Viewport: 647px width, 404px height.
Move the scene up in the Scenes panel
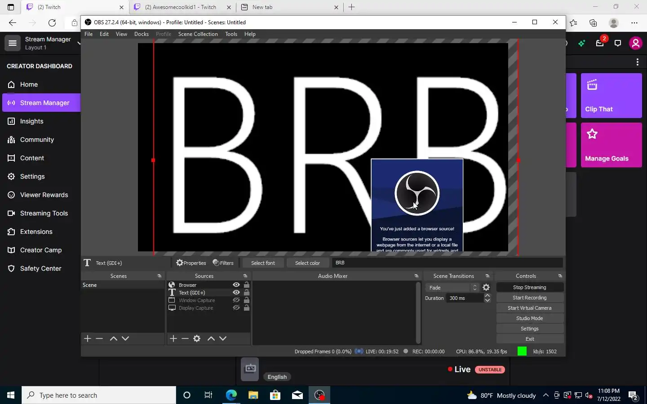[114, 338]
